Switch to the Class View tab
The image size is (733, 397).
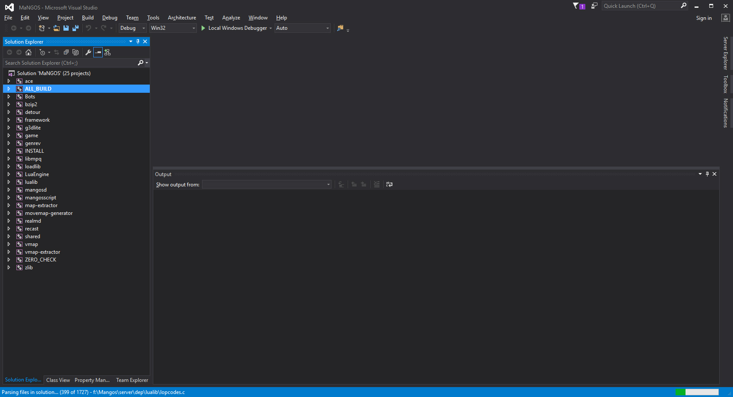(58, 380)
